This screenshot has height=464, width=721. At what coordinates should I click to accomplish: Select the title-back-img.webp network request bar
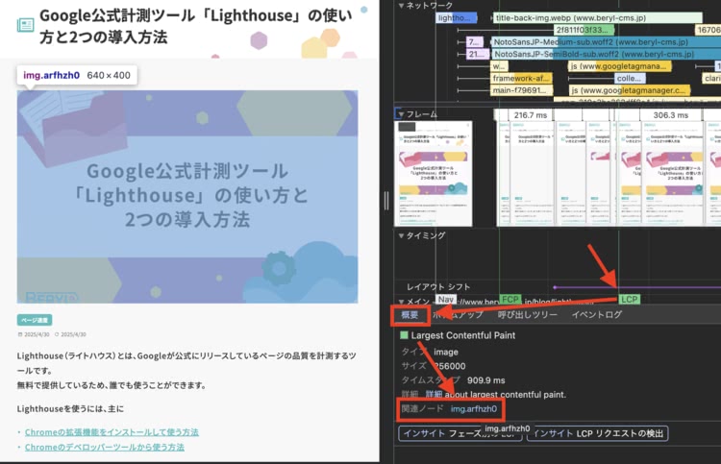click(x=597, y=18)
